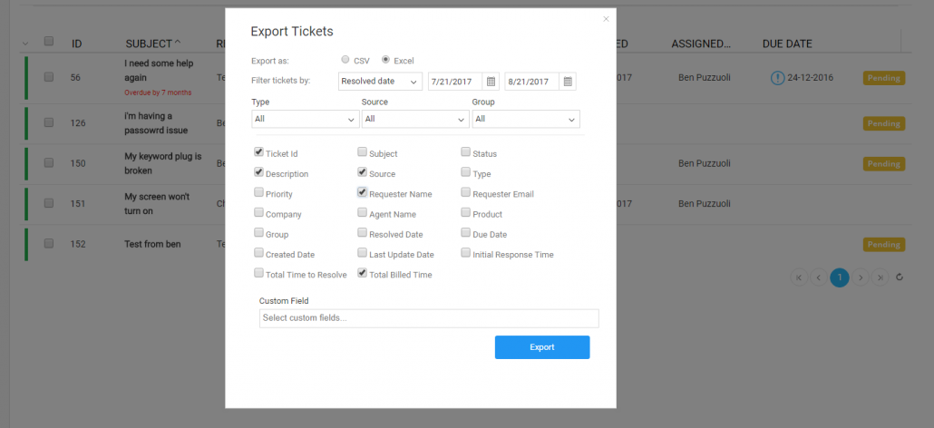Select the checkbox for ticket 150
The height and width of the screenshot is (428, 934).
click(49, 162)
